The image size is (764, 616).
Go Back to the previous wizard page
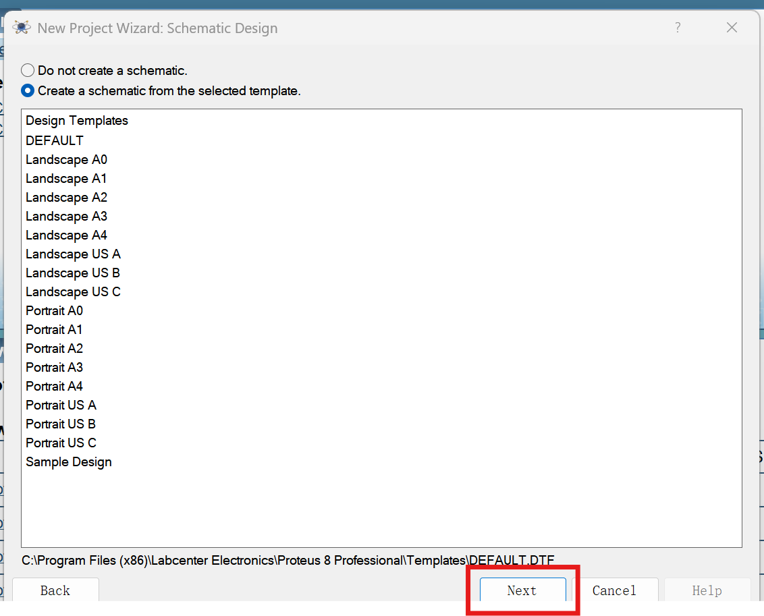click(x=55, y=590)
